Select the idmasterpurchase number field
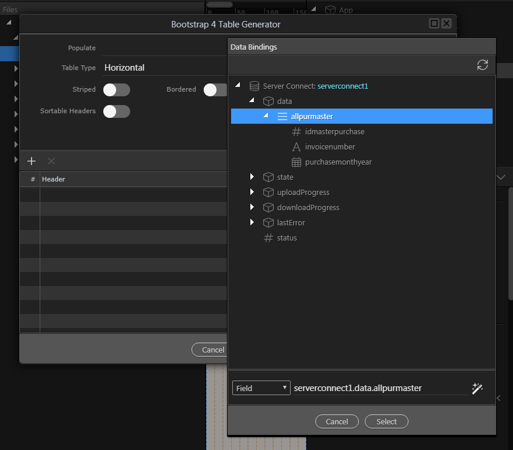Image resolution: width=513 pixels, height=450 pixels. point(334,132)
